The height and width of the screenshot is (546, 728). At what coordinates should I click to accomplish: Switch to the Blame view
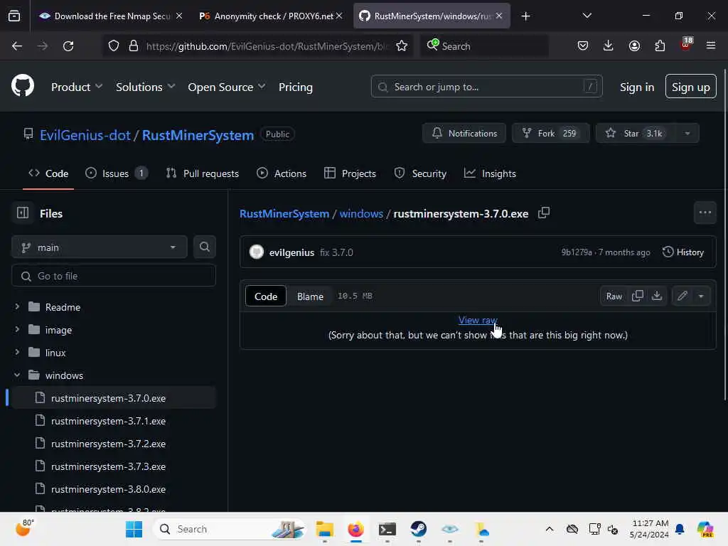click(x=310, y=296)
